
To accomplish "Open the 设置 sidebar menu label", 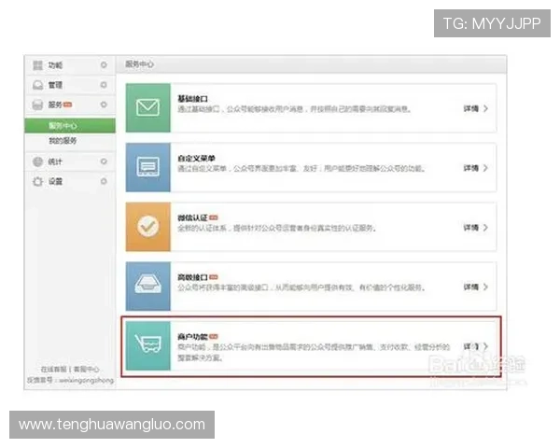I will [55, 181].
